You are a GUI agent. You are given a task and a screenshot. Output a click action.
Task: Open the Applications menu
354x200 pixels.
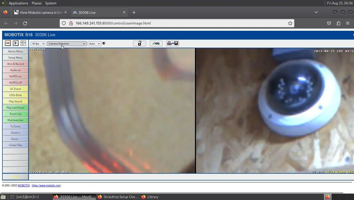tap(18, 3)
